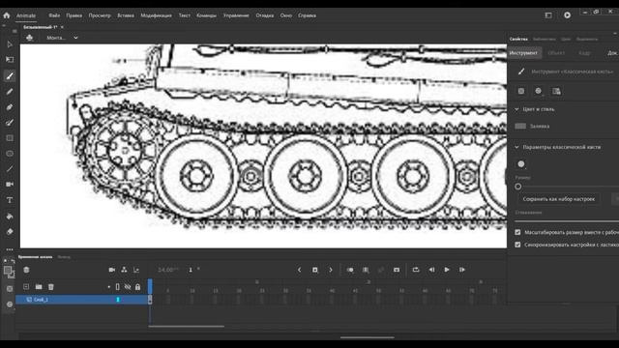Collapse the Classic Brush options section

pyautogui.click(x=516, y=147)
